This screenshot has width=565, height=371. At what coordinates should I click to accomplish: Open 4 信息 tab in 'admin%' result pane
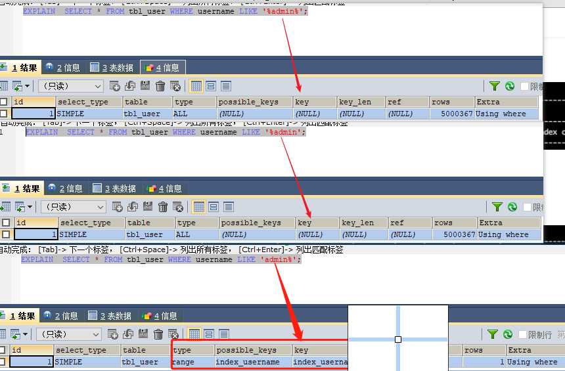pyautogui.click(x=160, y=316)
